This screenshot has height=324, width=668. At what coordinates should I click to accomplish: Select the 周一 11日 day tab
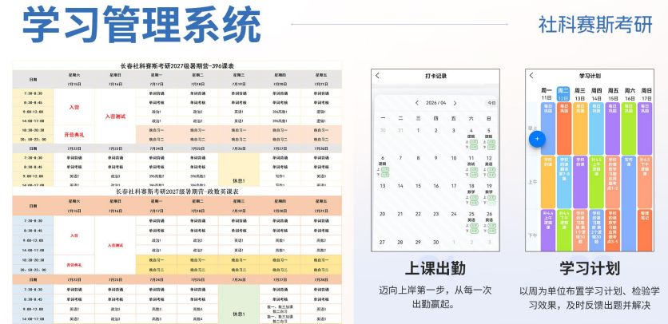click(547, 94)
